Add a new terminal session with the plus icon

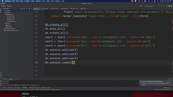coord(16,79)
